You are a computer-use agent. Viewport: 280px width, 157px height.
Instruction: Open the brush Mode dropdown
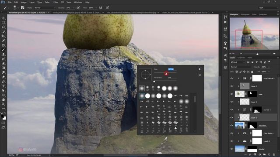[x=45, y=8]
